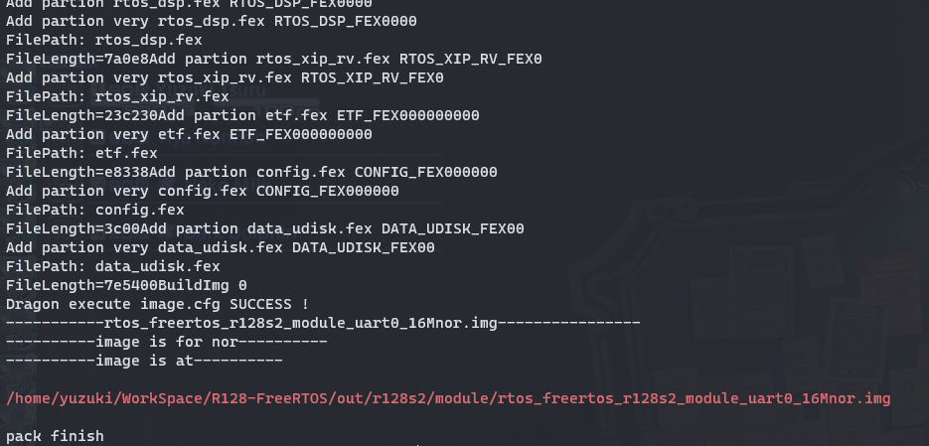Click the "Add partion very config.fex" line
Viewport: 929px width, 446px height.
pyautogui.click(x=202, y=191)
